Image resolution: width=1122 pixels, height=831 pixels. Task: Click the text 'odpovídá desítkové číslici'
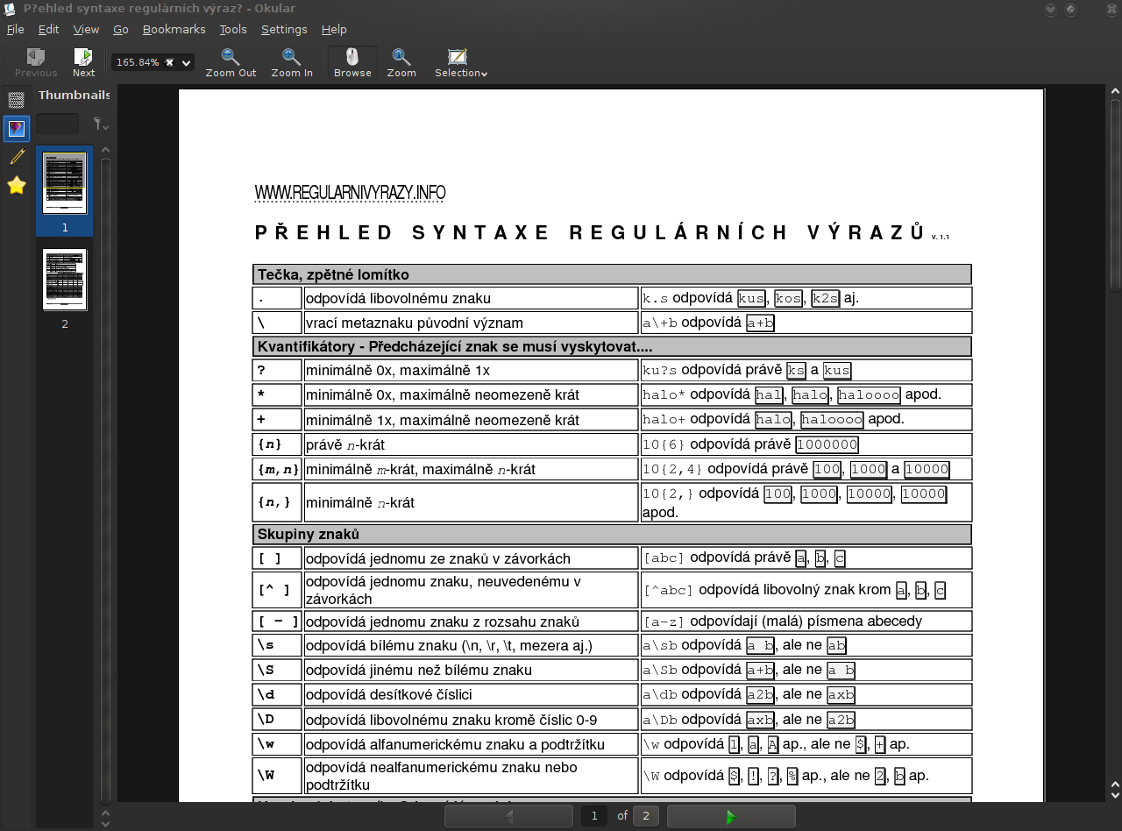coord(388,694)
